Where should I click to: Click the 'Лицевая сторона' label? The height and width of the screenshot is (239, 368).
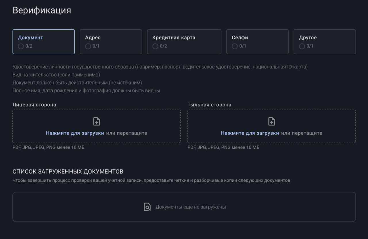[34, 105]
